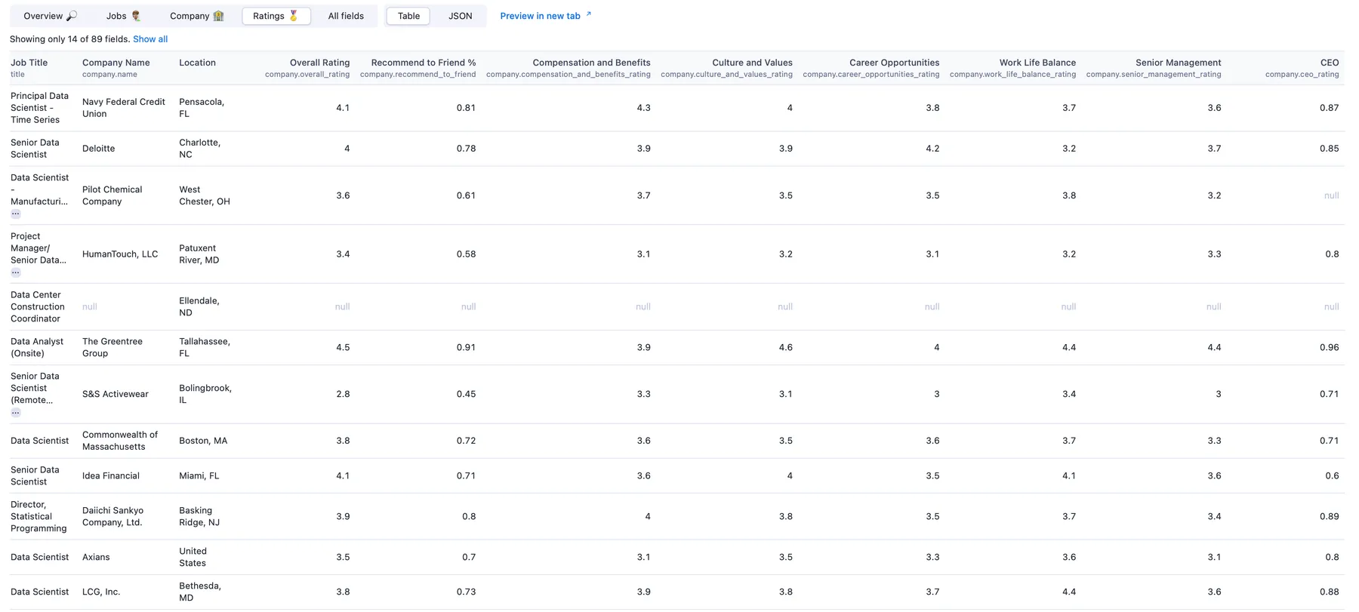
Task: Select the Axians company cell
Action: pos(96,557)
